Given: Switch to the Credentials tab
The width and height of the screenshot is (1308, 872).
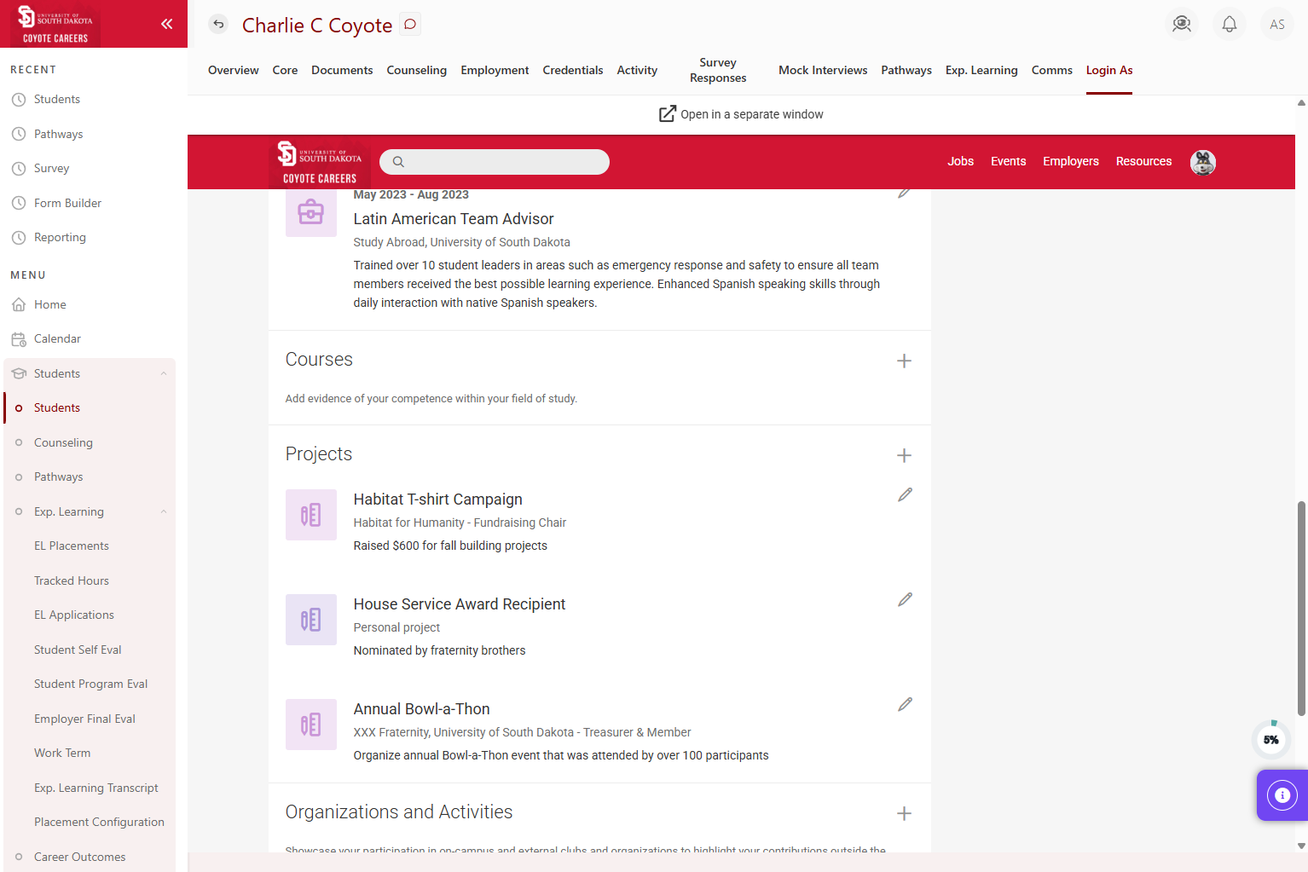Looking at the screenshot, I should coord(573,70).
